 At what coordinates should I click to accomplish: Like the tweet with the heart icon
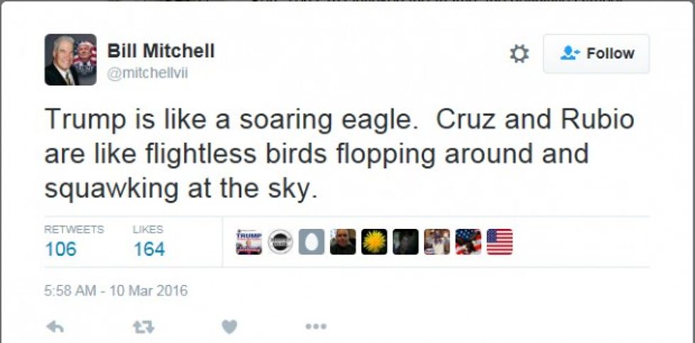tap(228, 327)
